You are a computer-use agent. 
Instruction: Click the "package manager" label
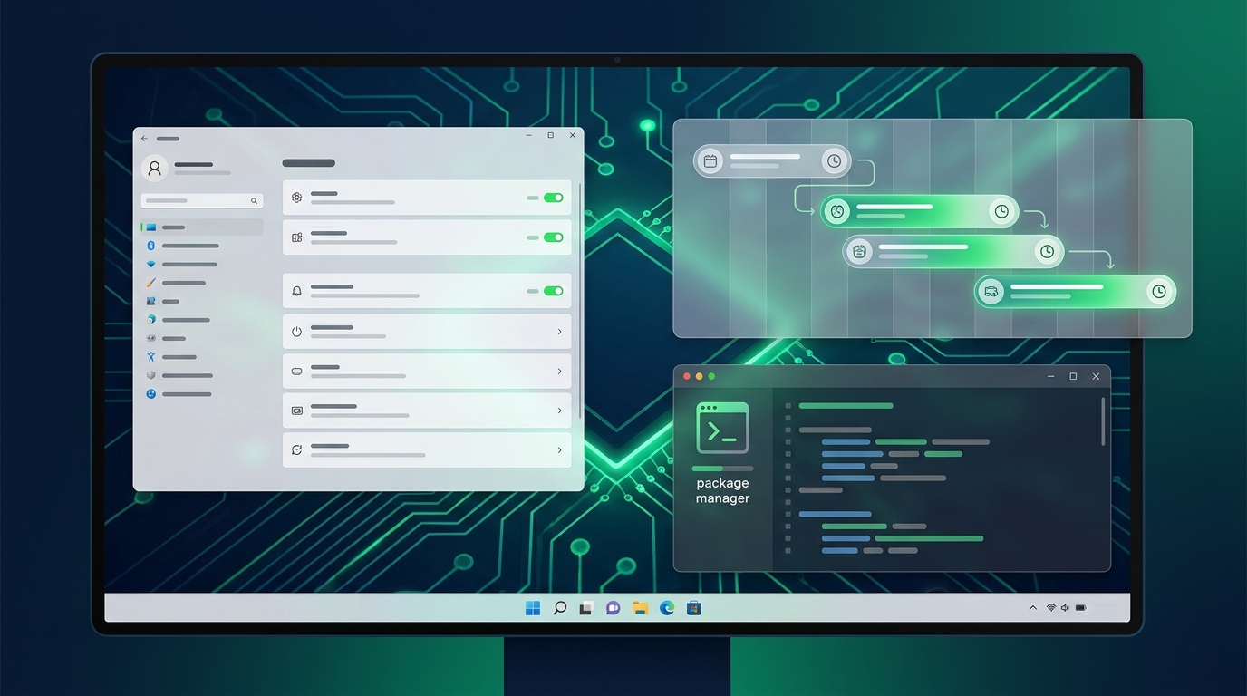point(722,490)
